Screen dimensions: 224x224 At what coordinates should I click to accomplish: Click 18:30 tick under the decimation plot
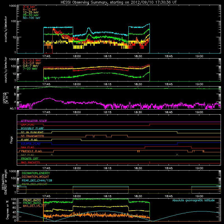point(138,196)
